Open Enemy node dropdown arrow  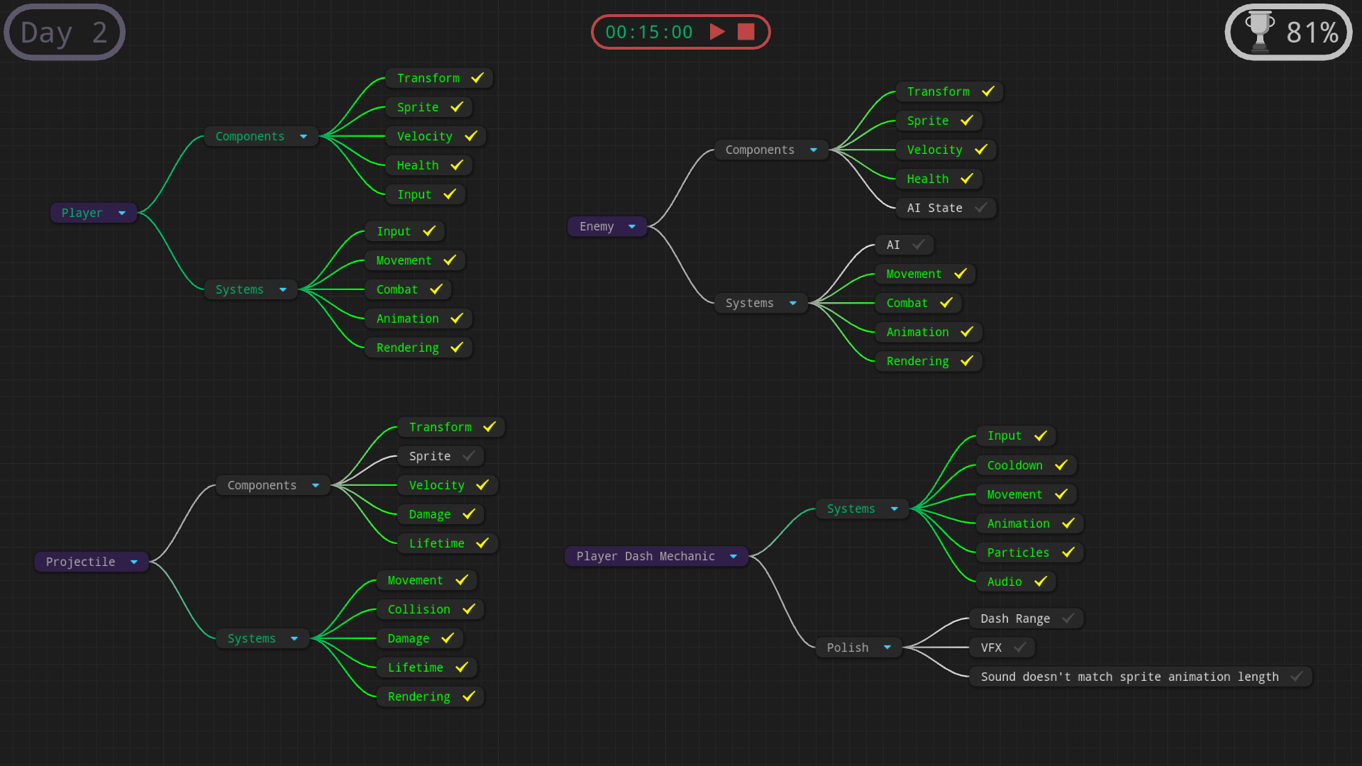(x=632, y=226)
